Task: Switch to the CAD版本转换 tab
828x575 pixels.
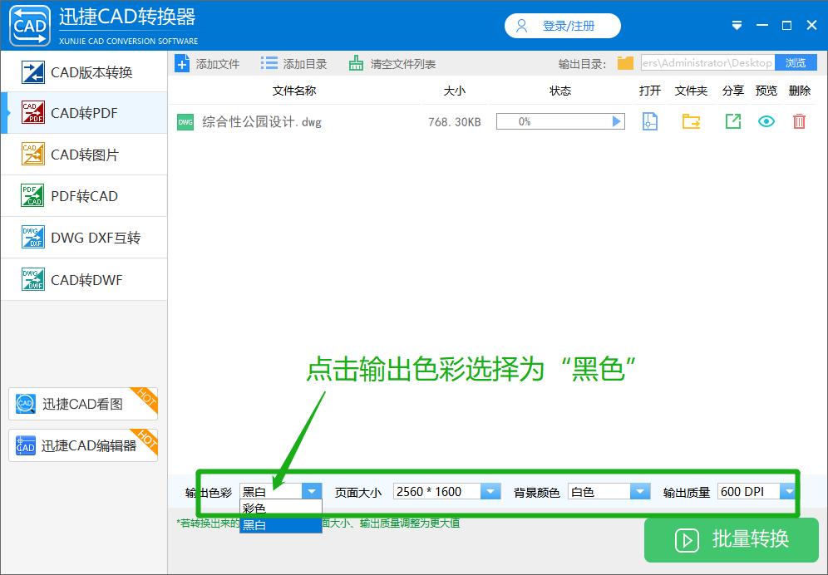Action: coord(84,72)
